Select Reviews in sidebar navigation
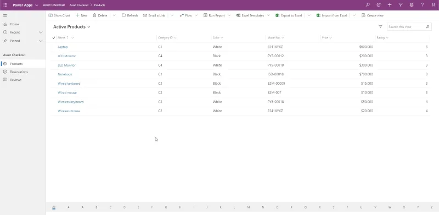 23,80
